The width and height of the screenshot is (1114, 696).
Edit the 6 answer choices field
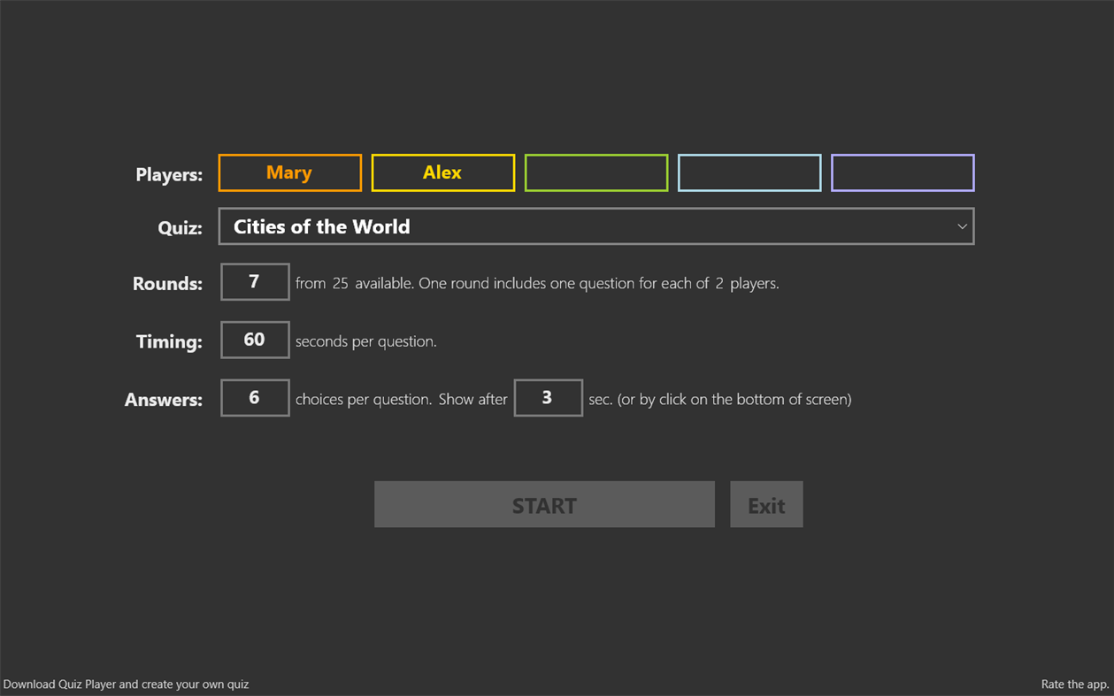click(x=255, y=397)
